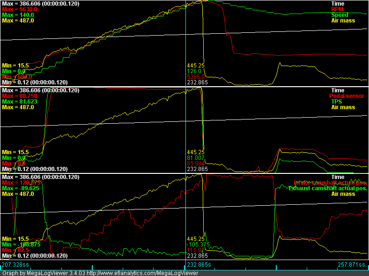Select the Speed legend label
Viewport: 369px width, 276px height.
(x=339, y=15)
